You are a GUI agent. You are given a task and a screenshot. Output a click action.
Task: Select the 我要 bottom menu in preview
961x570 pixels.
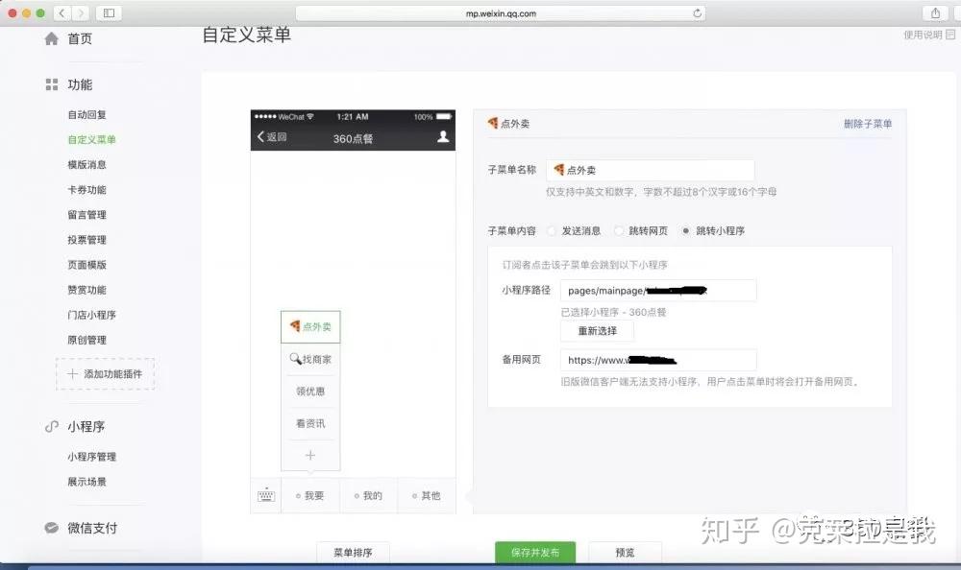310,496
